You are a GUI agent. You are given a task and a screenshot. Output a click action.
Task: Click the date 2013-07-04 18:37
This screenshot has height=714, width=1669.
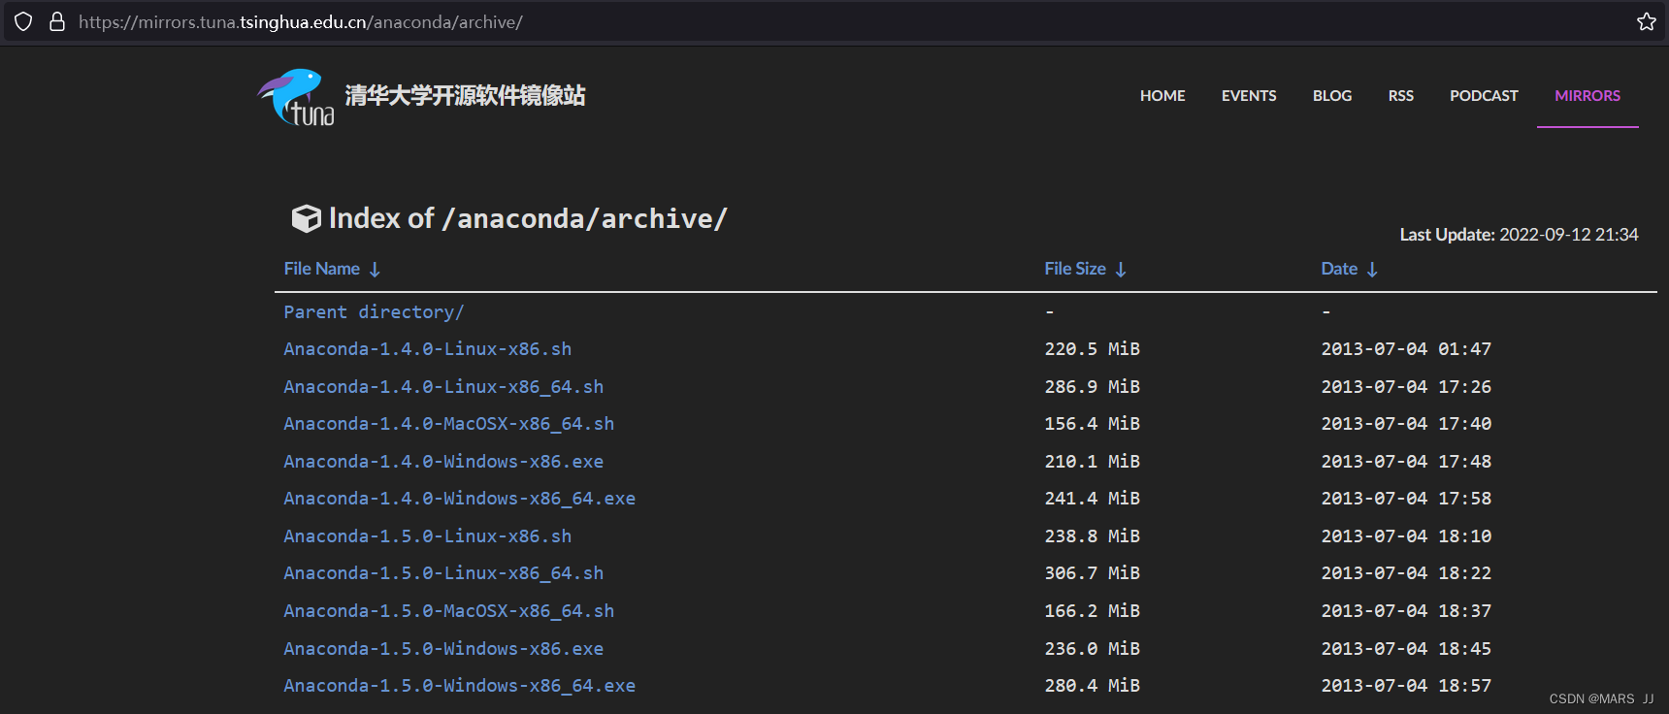pyautogui.click(x=1406, y=611)
